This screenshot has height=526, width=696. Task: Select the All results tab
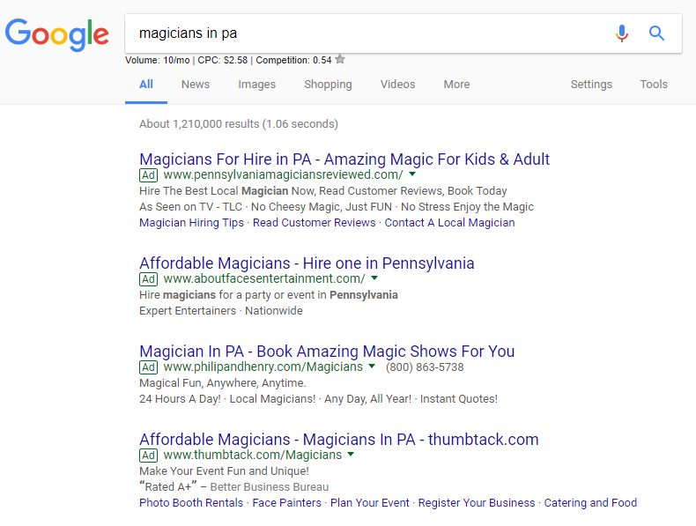(x=146, y=85)
